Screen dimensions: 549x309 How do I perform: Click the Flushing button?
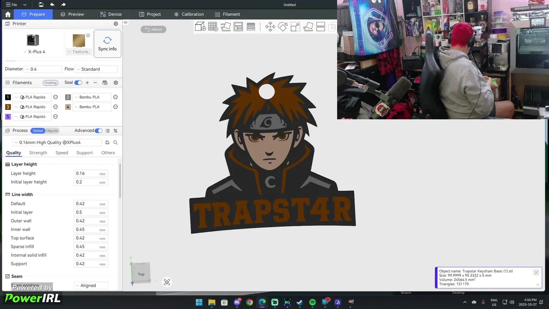(51, 83)
